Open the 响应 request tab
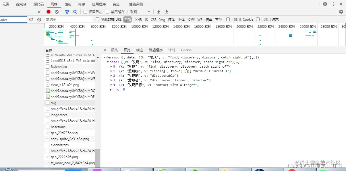This screenshot has width=346, height=171. click(x=140, y=50)
